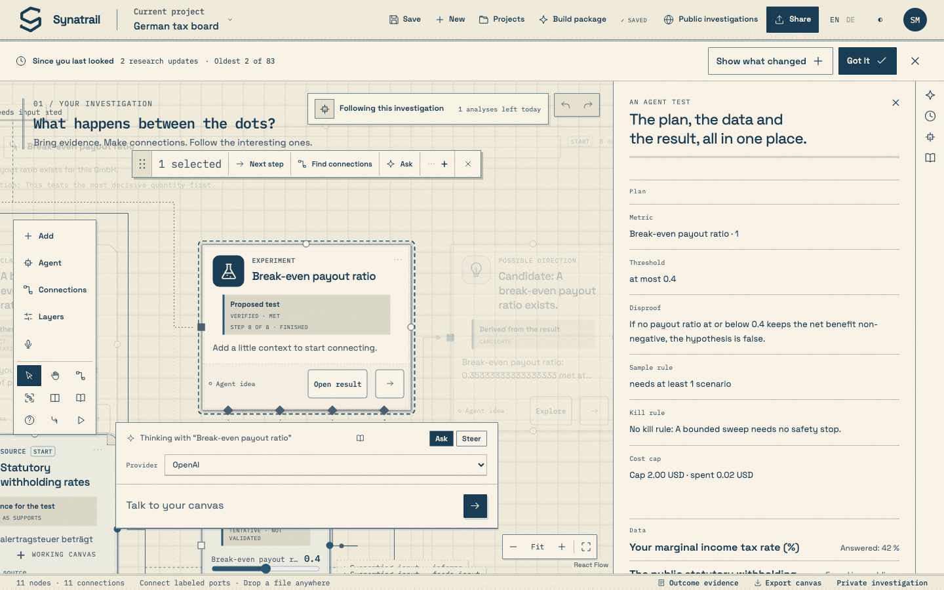
Task: Activate the hand pan tool
Action: coord(55,376)
